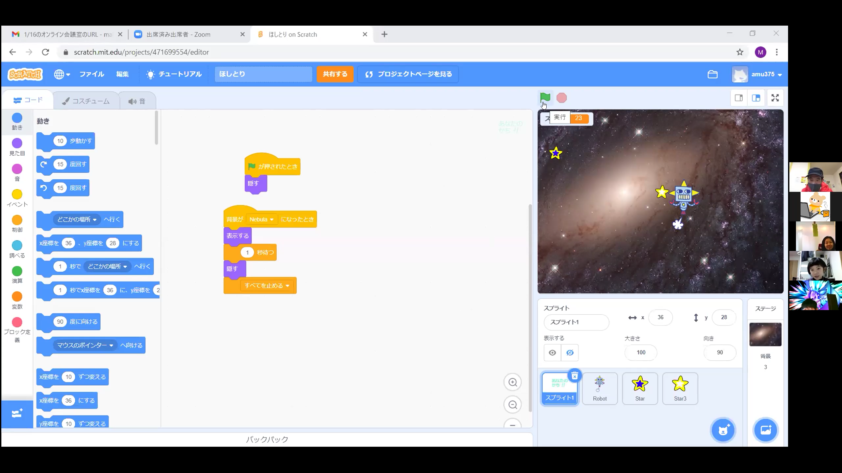Click the sprite x value 36
842x473 pixels.
[660, 317]
